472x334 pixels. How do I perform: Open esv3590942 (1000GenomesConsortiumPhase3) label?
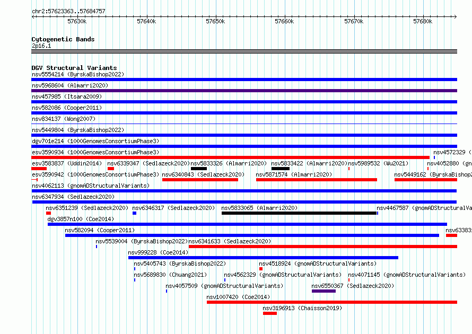(x=95, y=174)
